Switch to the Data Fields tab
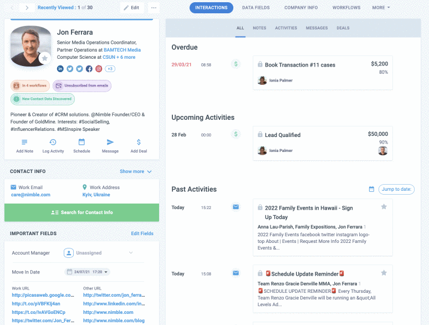Screen dimensions: 429x325 click(x=256, y=8)
